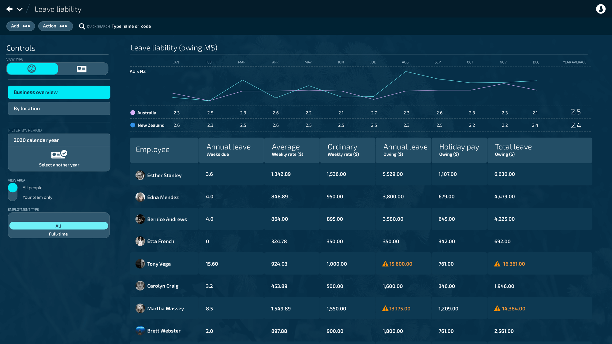The image size is (612, 344).
Task: Switch to card list view type
Action: 81,69
